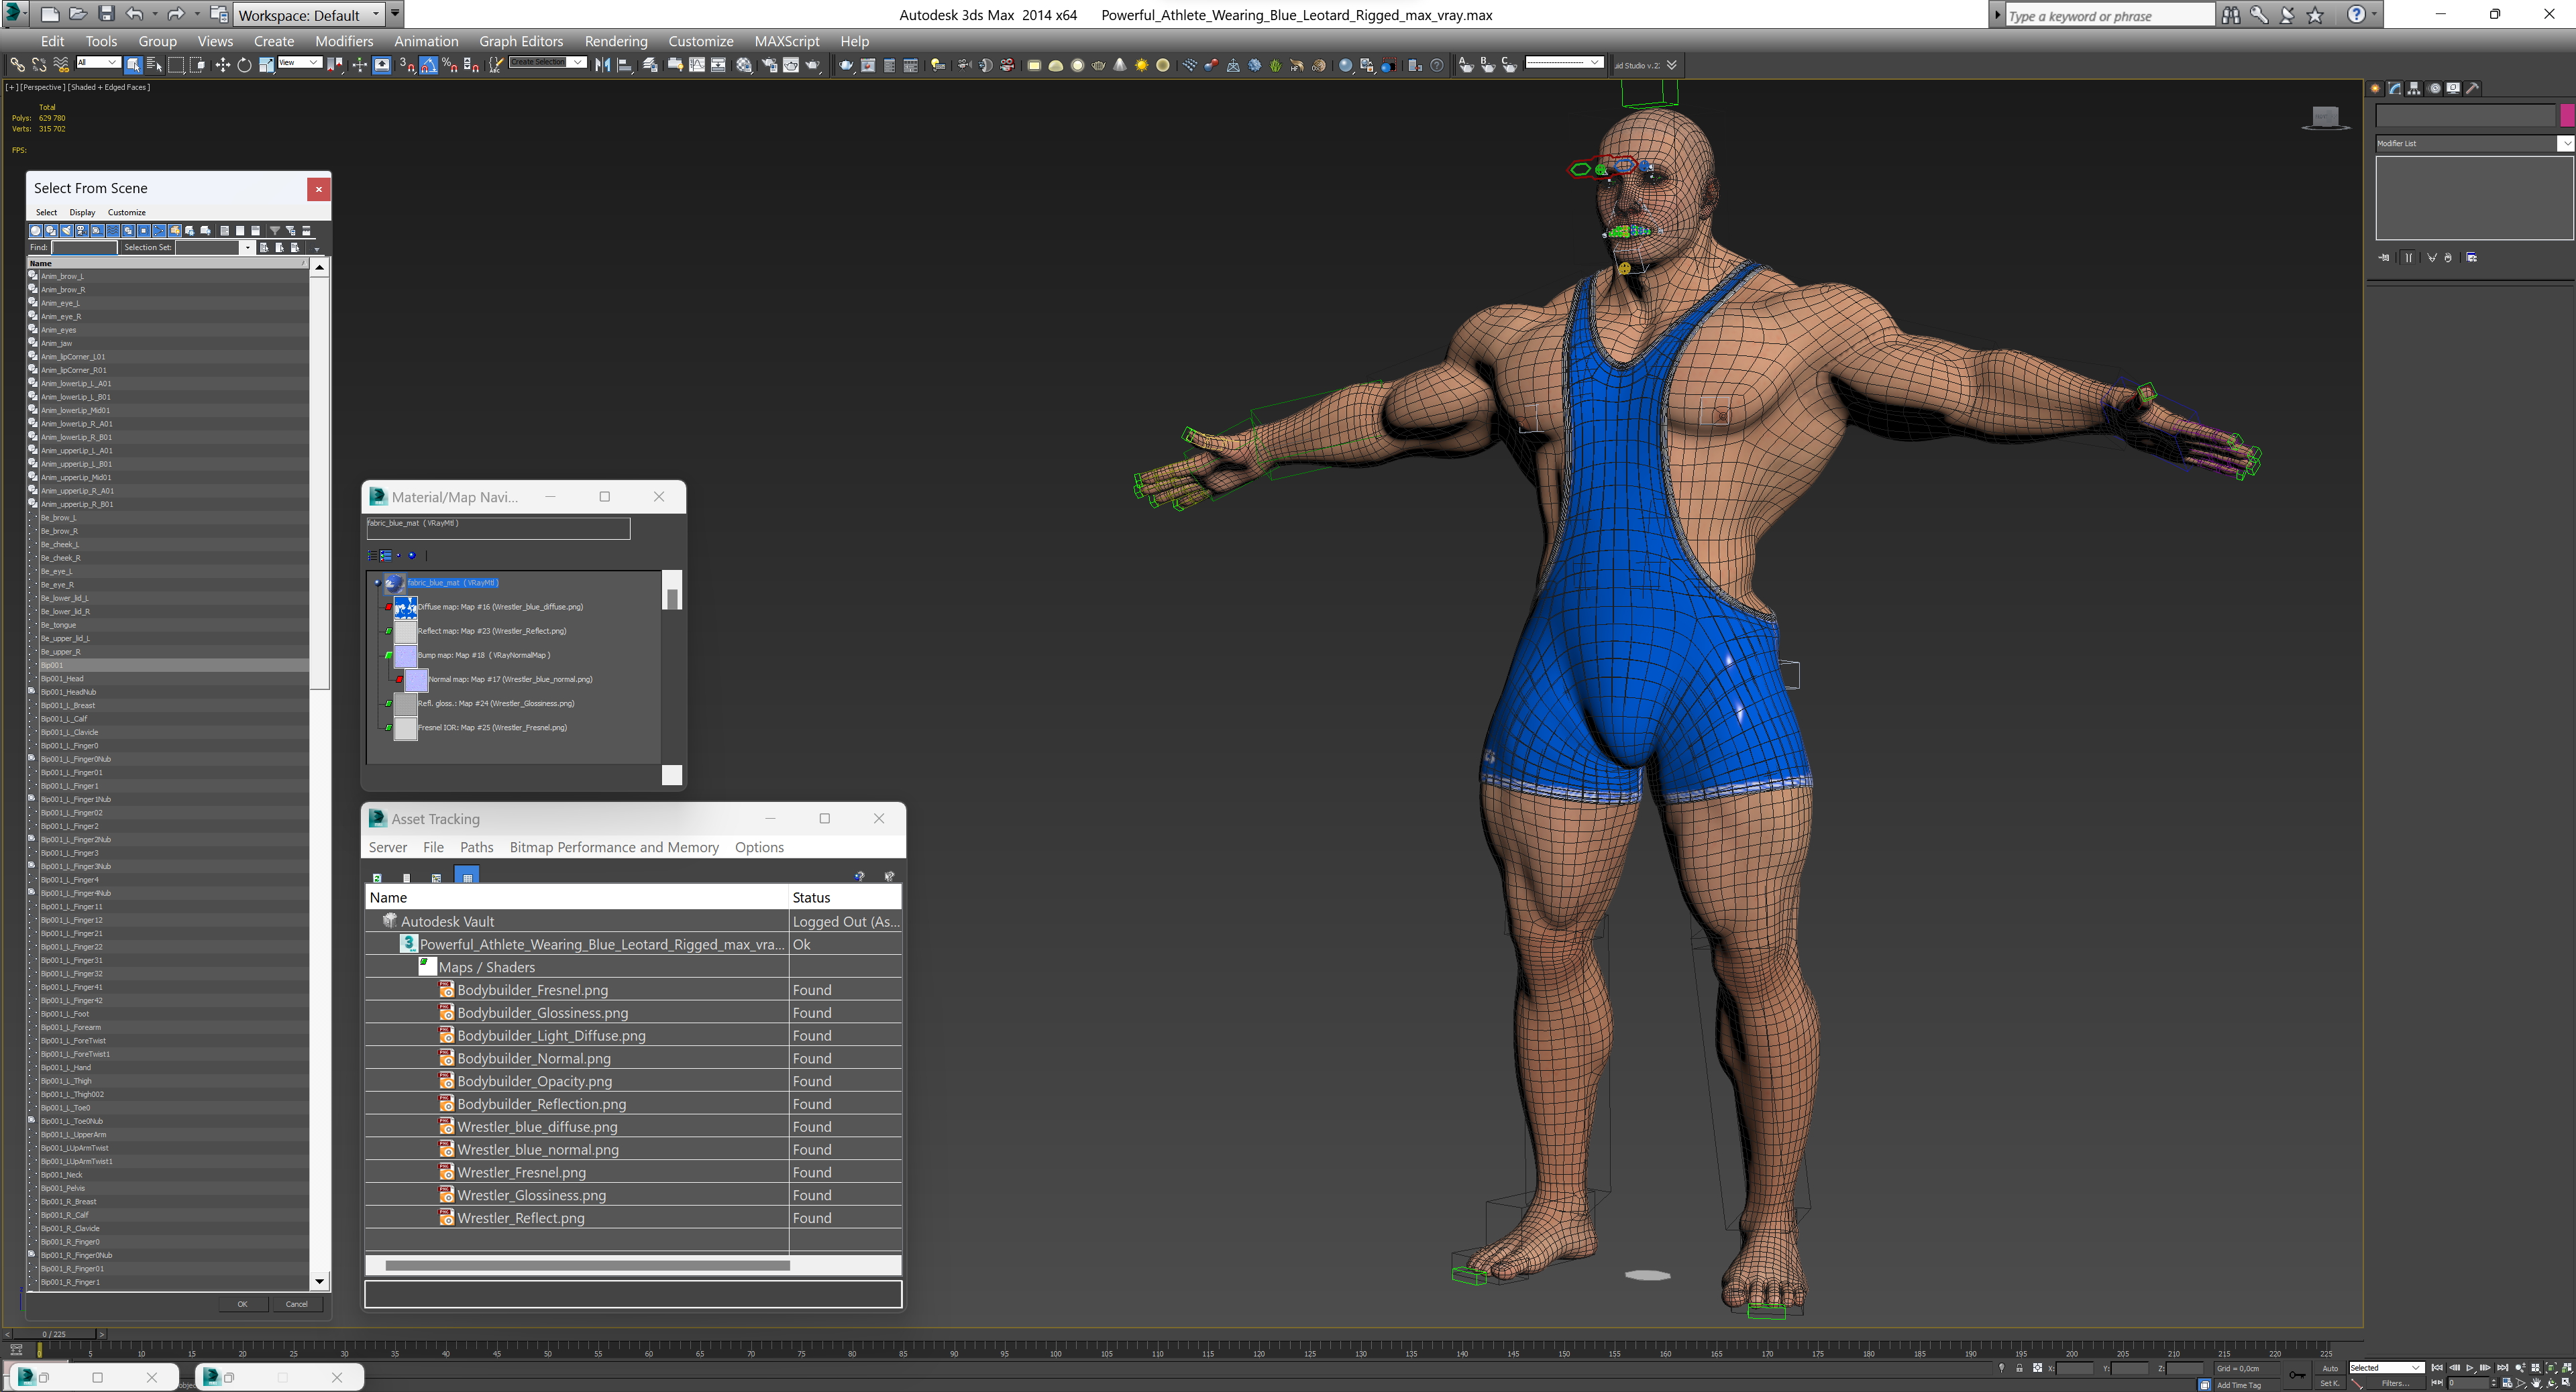Open the Graph Editors menu
Viewport: 2576px width, 1392px height.
pos(521,41)
